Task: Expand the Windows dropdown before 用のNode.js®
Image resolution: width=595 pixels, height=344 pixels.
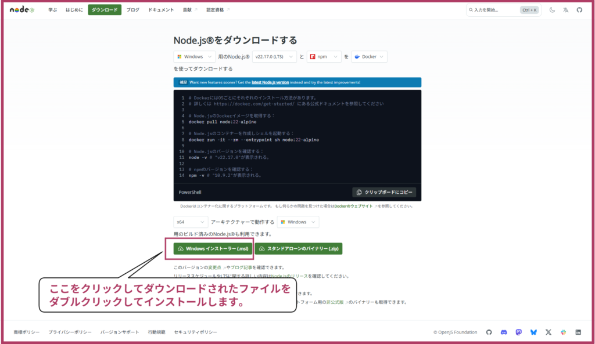Action: [194, 57]
